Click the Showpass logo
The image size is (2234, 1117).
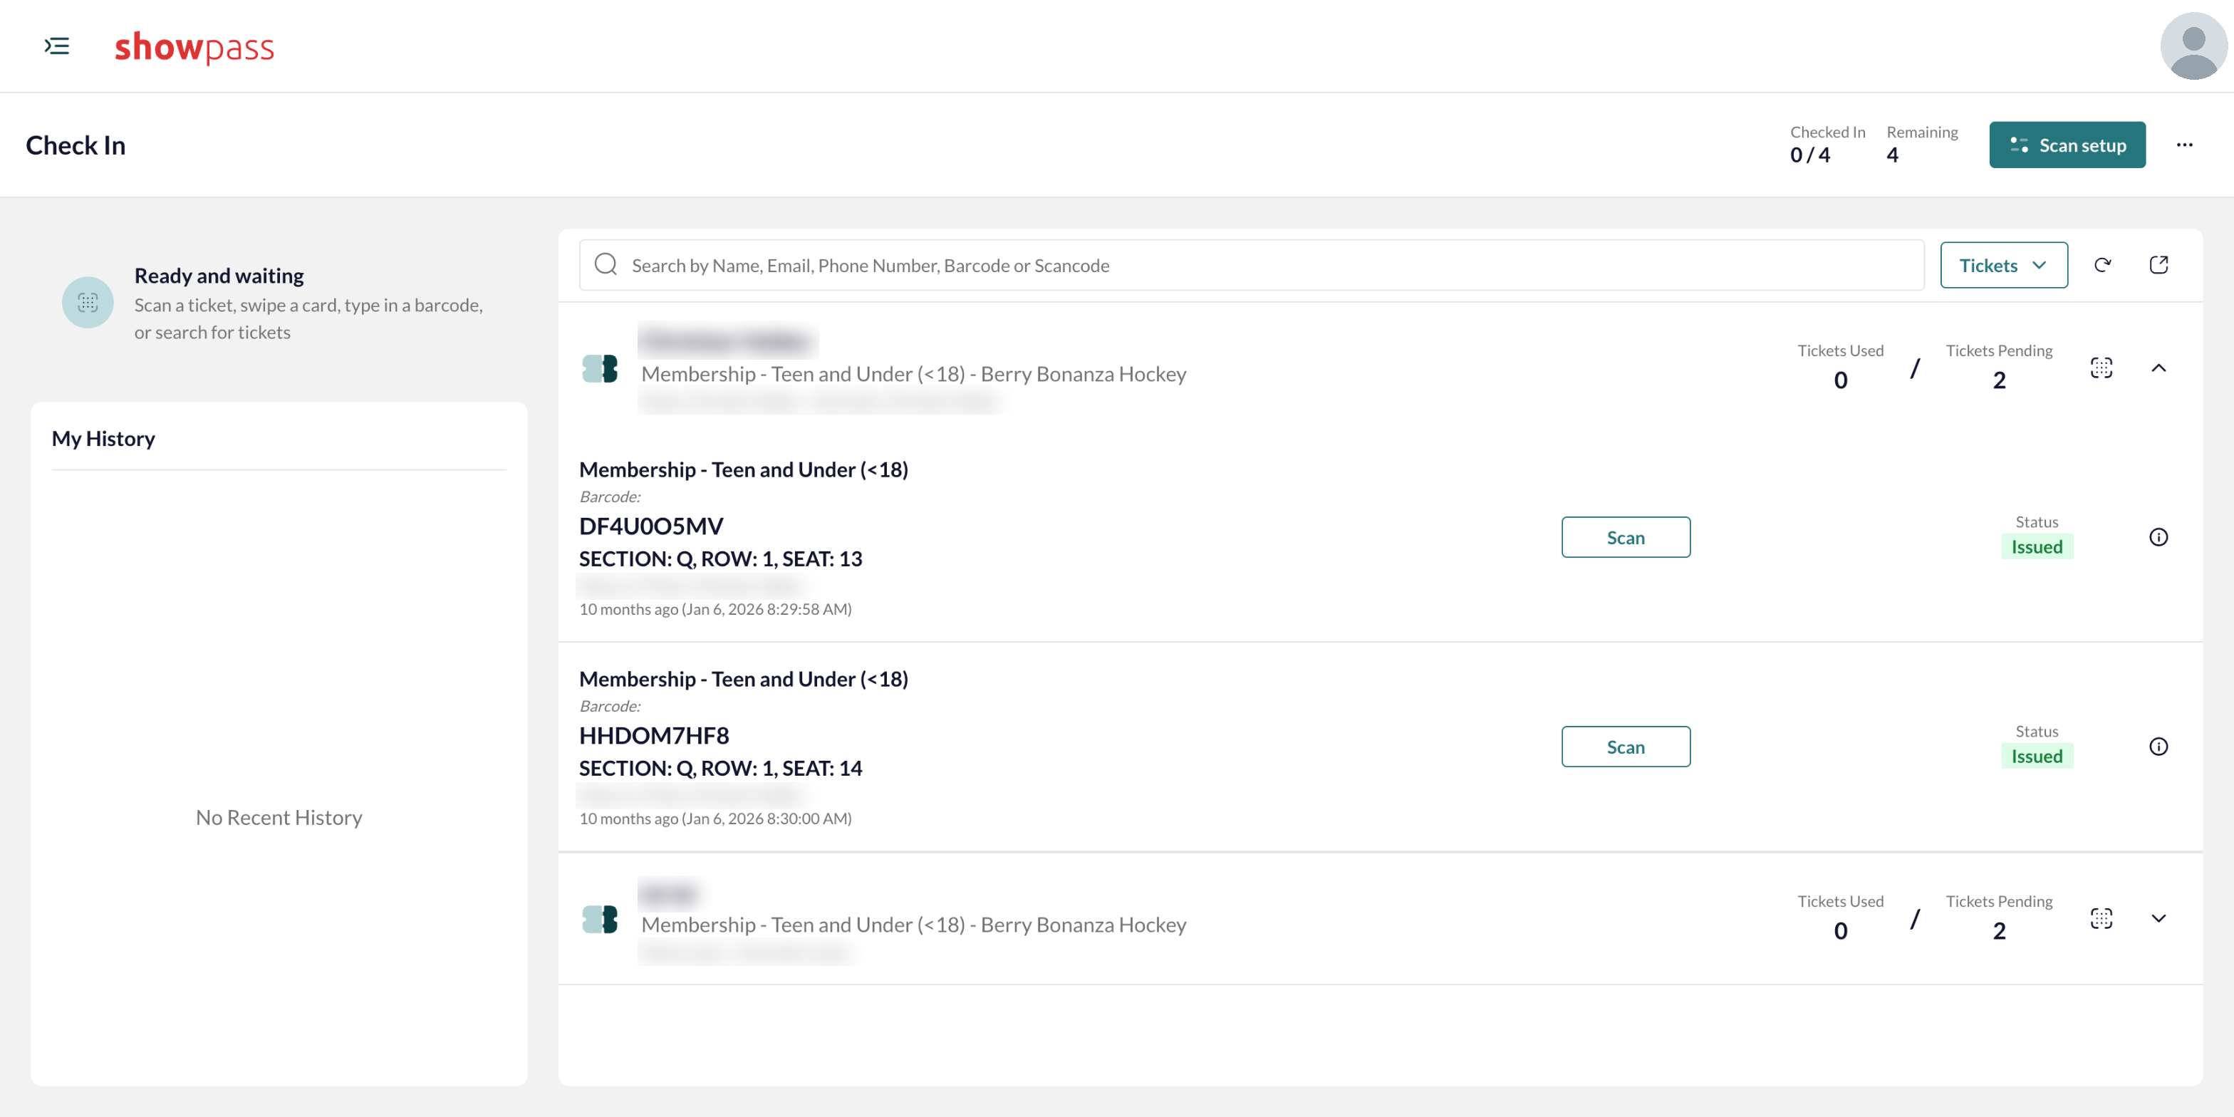pyautogui.click(x=194, y=48)
